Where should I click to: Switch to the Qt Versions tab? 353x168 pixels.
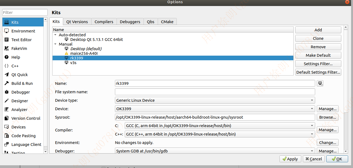tap(77, 22)
